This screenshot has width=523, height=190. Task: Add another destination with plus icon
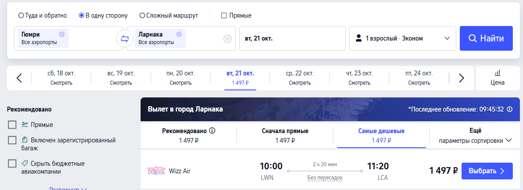[x=227, y=39]
